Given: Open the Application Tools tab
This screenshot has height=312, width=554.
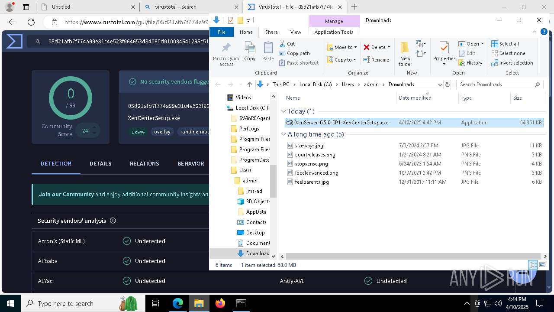Looking at the screenshot, I should click(x=334, y=32).
